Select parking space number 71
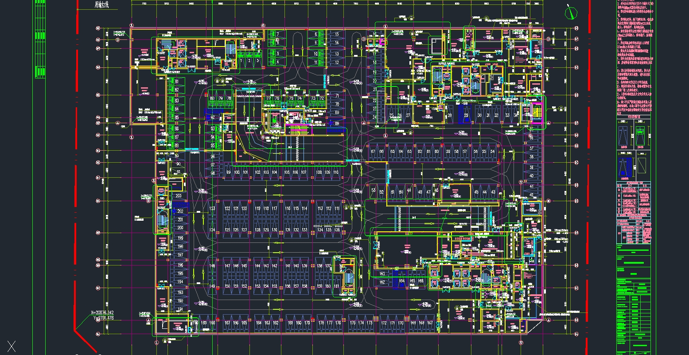The height and width of the screenshot is (355, 689). (x=337, y=96)
